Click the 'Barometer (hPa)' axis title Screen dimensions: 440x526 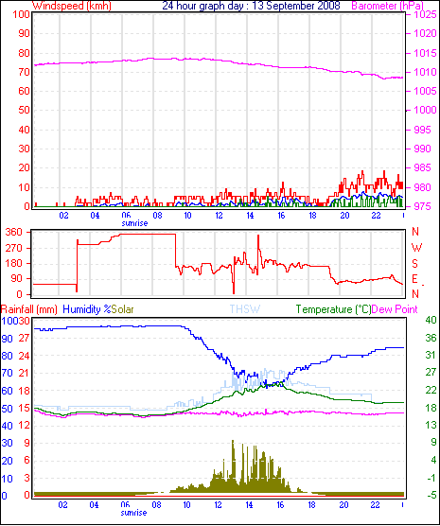click(387, 6)
